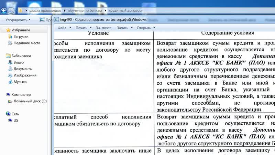Viewport: 275px width, 155px height.
Task: Click text емщиком обязательств по договору
Action: tap(97, 124)
